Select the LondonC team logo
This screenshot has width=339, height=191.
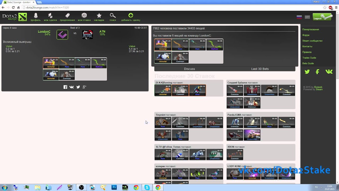[62, 34]
